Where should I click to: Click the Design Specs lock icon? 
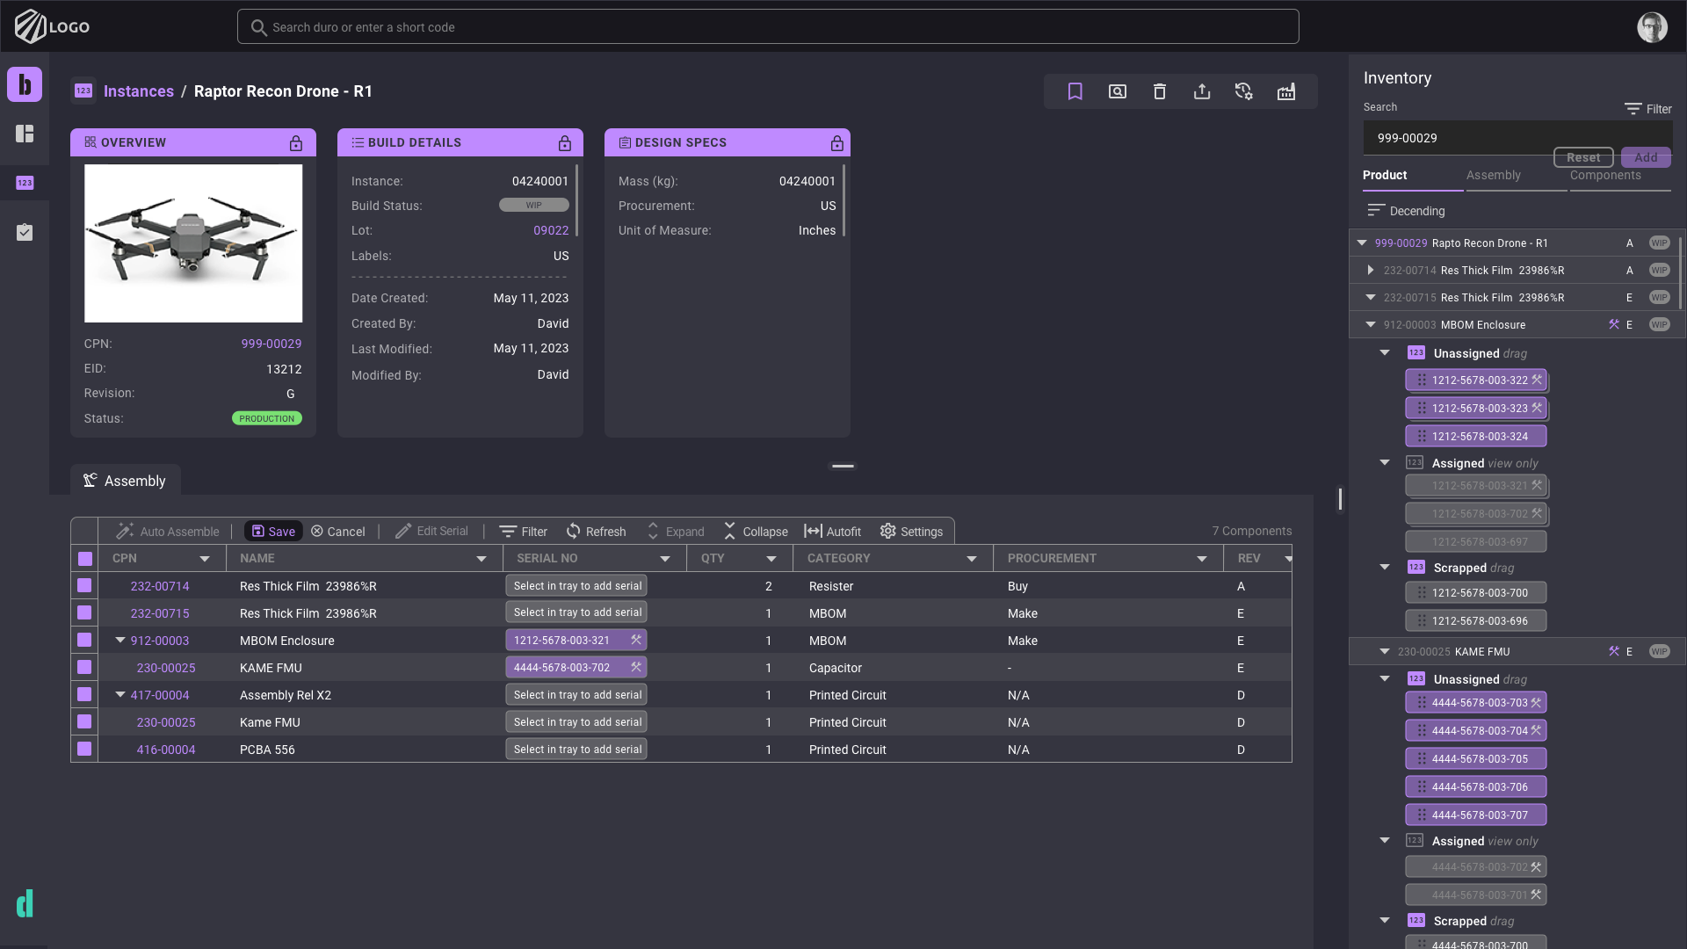pyautogui.click(x=837, y=143)
